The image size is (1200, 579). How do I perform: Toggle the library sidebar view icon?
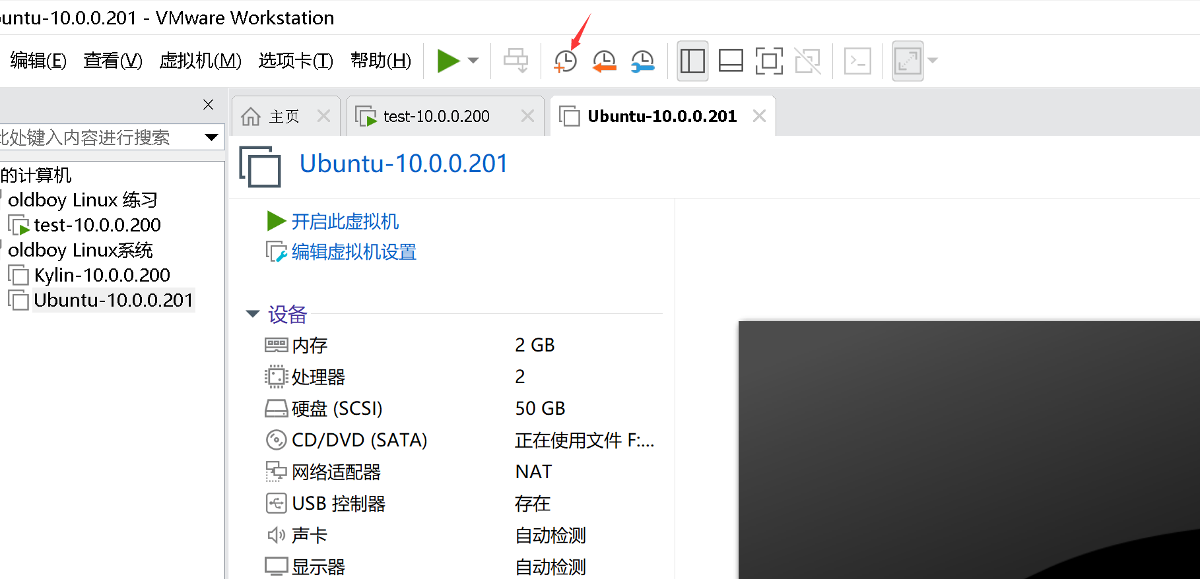pyautogui.click(x=692, y=61)
